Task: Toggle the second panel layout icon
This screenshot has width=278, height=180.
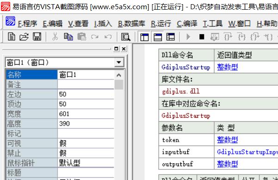Action: click(x=158, y=37)
